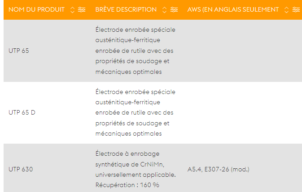
Task: Click the NOM DU PRODUIT column header
Action: [x=37, y=9]
